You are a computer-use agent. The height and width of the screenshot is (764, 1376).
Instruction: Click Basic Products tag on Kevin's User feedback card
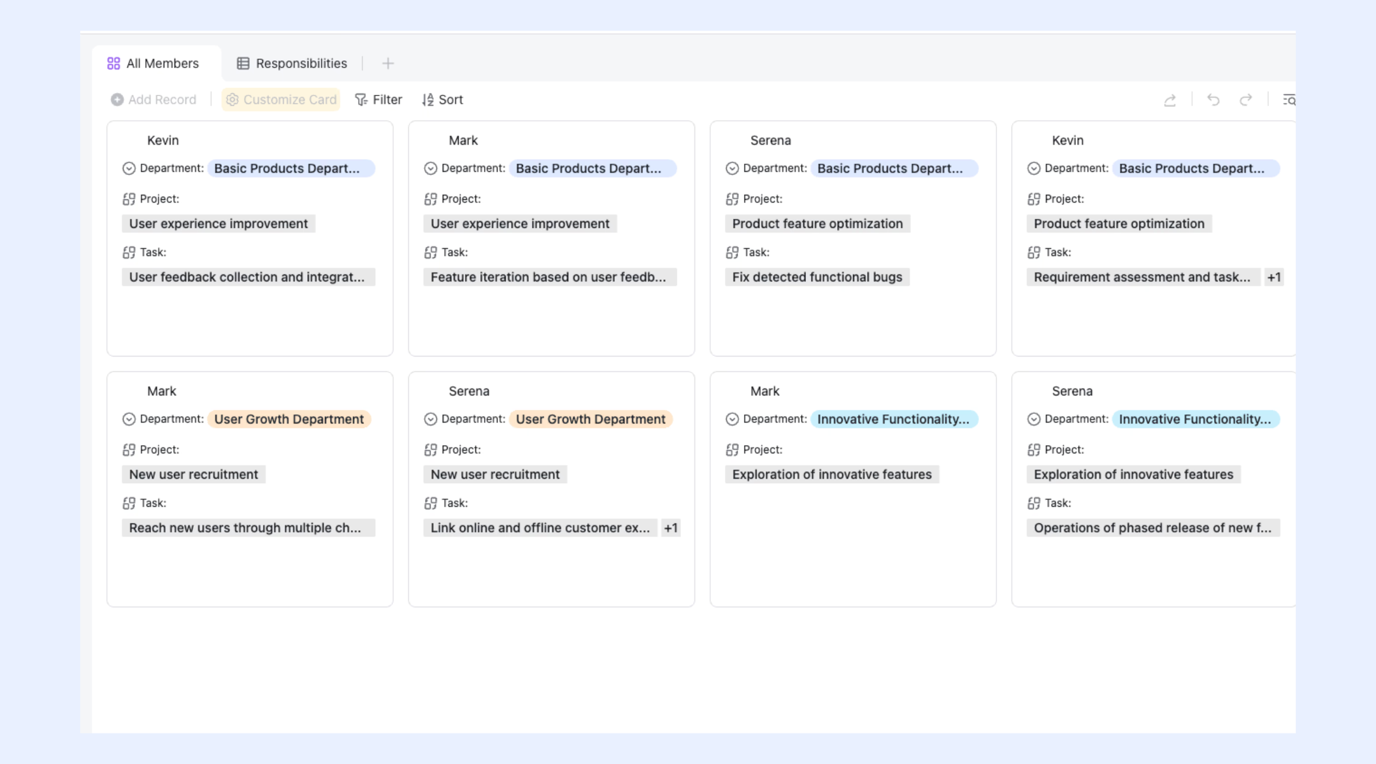coord(291,169)
